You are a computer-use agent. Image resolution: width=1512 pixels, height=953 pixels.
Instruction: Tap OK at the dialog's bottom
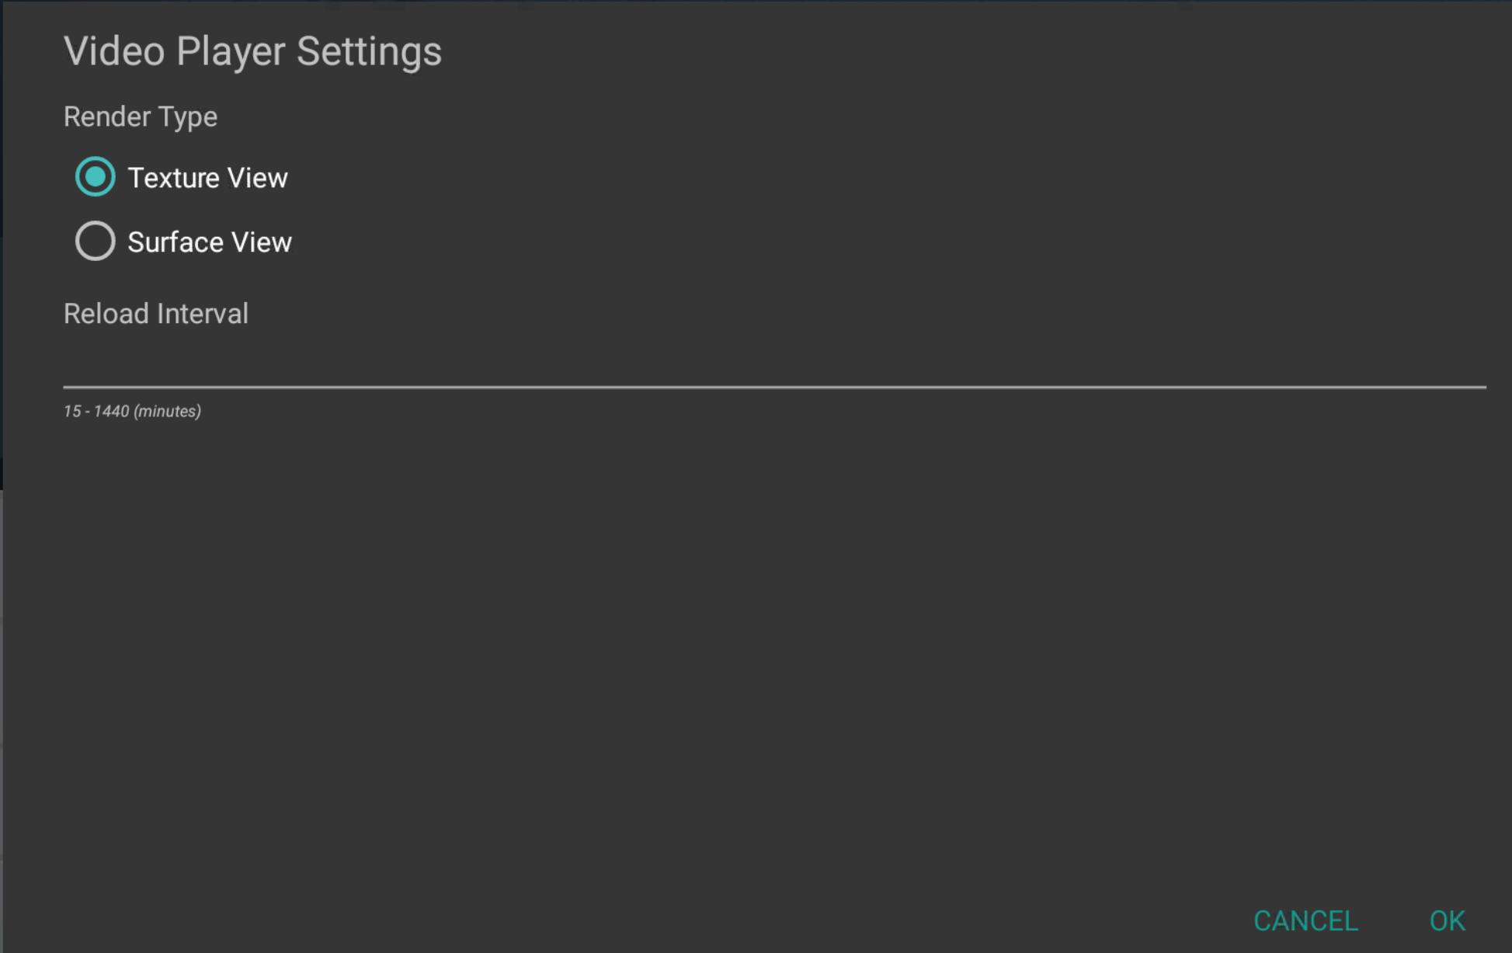click(1447, 920)
